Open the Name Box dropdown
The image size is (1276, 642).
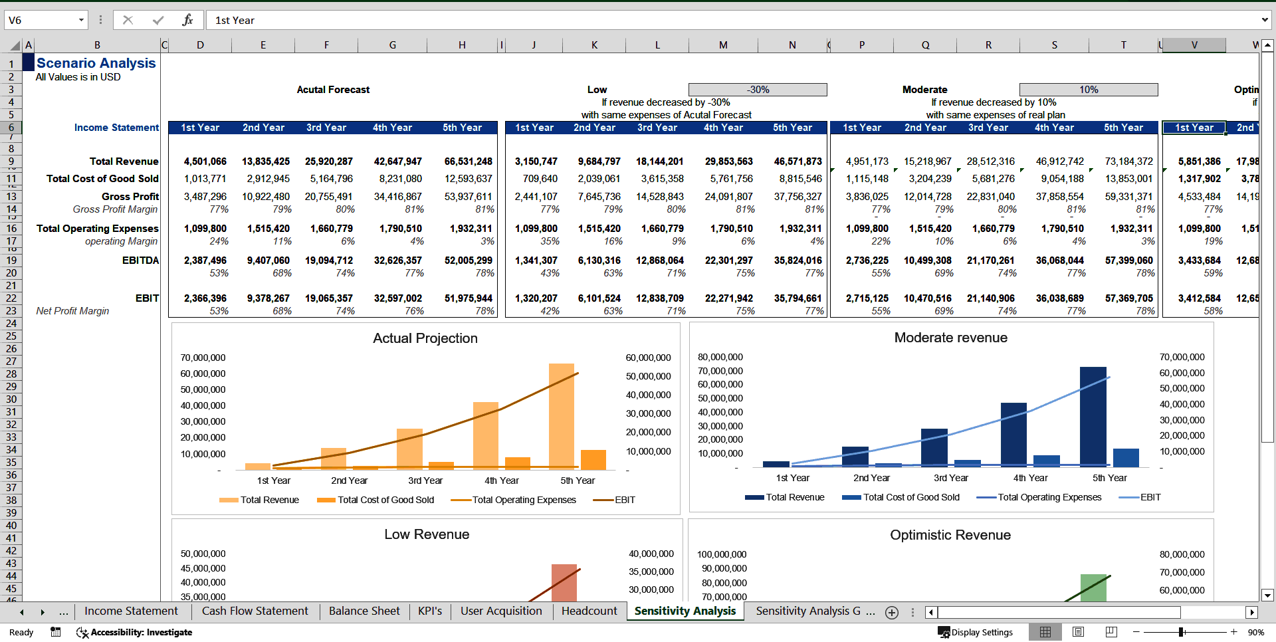point(81,20)
